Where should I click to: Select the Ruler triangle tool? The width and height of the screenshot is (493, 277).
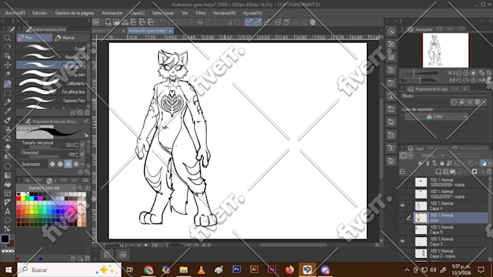tap(7, 202)
